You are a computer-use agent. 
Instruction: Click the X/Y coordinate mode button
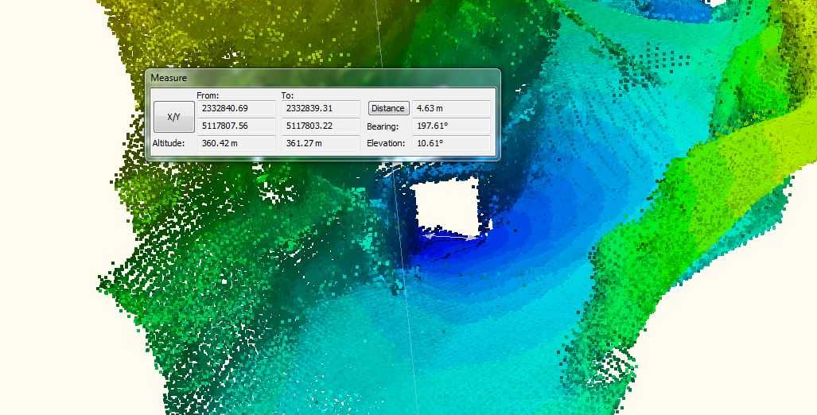[x=174, y=117]
